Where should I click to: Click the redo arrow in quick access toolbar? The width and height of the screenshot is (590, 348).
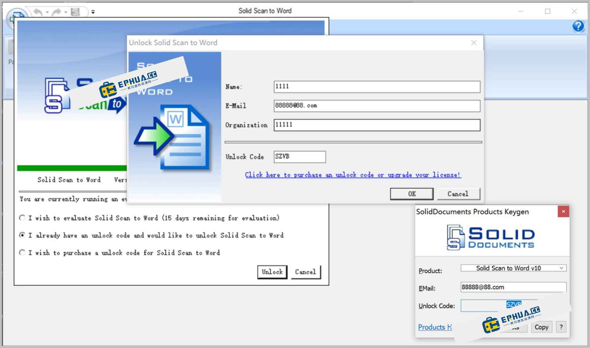coord(56,12)
